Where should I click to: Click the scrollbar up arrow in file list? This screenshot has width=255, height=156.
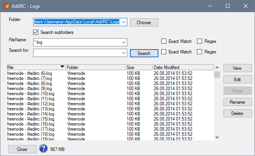point(217,67)
